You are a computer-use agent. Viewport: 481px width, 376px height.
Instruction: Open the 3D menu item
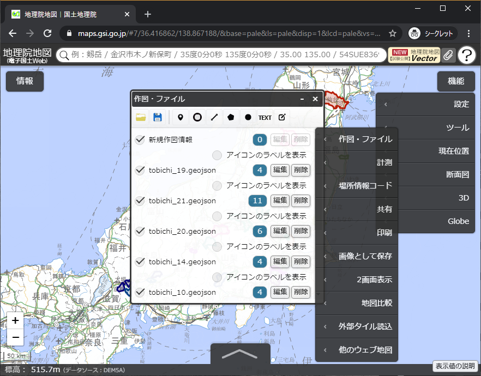tap(436, 198)
